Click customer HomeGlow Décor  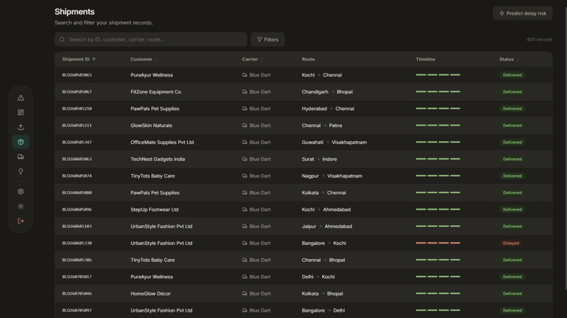pos(151,293)
